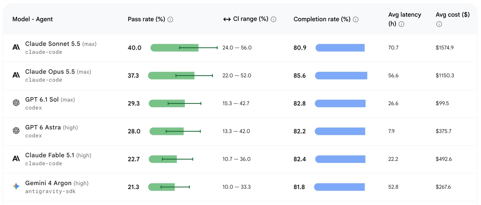Click the blue completion bar for Claude Opus 5.5
The width and height of the screenshot is (481, 205).
point(341,76)
